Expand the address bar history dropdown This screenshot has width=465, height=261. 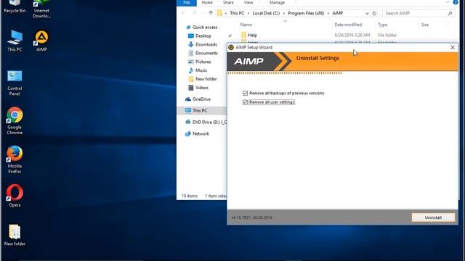(x=367, y=13)
